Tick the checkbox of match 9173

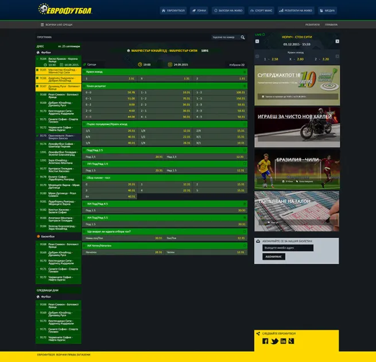click(37, 136)
